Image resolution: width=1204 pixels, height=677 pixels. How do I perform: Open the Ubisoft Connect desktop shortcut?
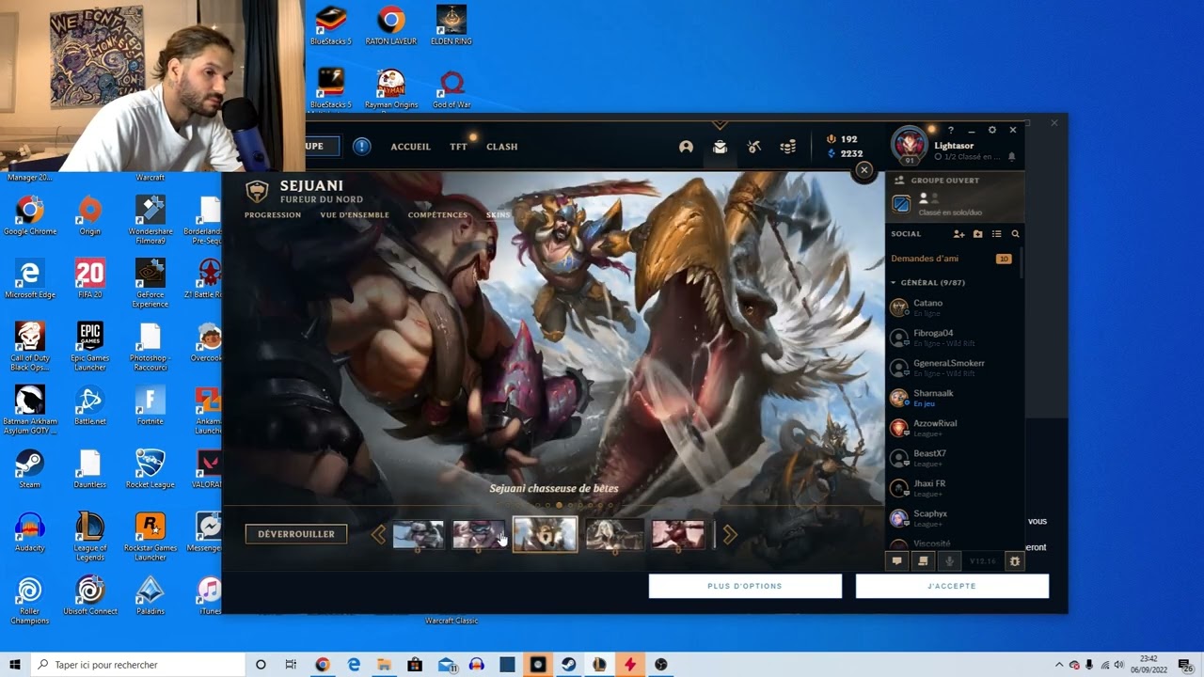click(x=89, y=596)
